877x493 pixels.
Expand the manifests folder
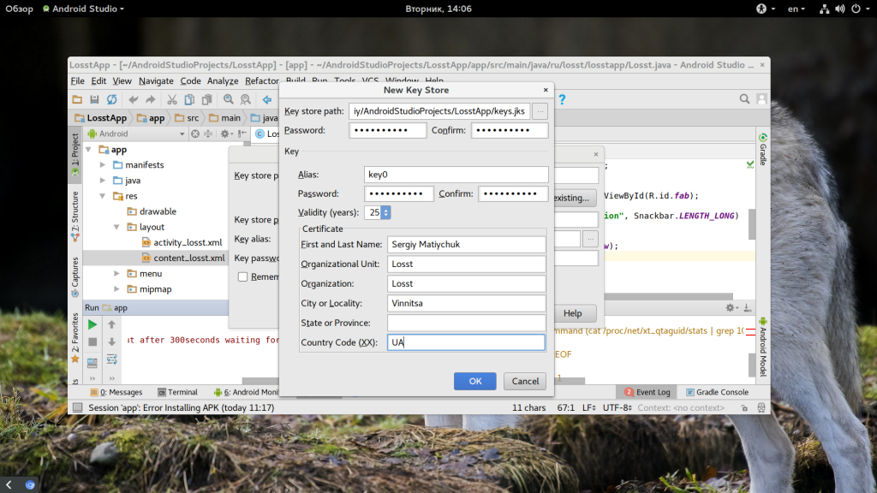[x=104, y=165]
